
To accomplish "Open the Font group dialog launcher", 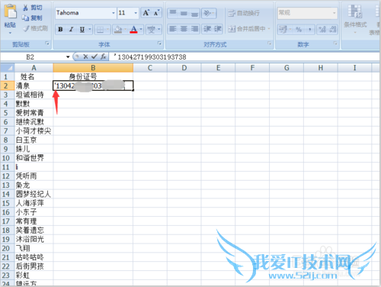I will pyautogui.click(x=159, y=44).
